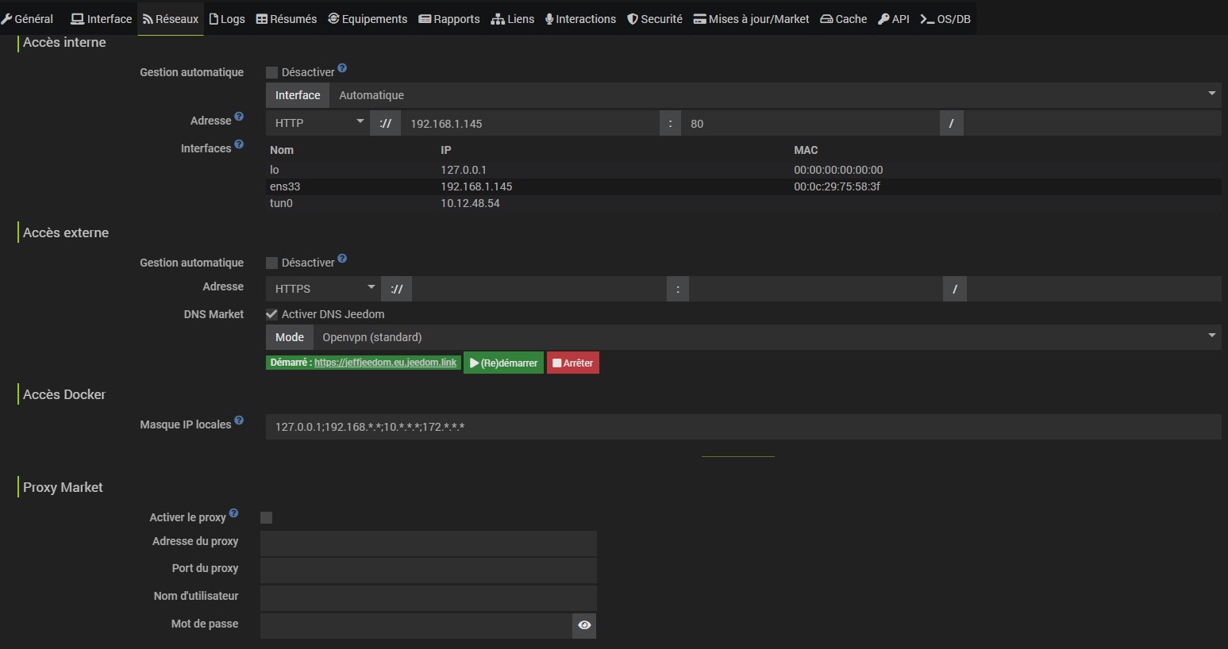Click the help icon beside Interfaces label
This screenshot has height=649, width=1228.
(x=239, y=144)
